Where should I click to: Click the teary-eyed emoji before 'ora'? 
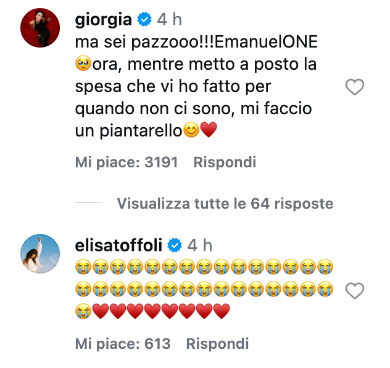coord(83,63)
